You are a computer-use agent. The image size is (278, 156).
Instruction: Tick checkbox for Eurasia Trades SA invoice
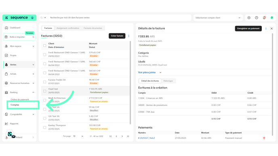point(45,82)
